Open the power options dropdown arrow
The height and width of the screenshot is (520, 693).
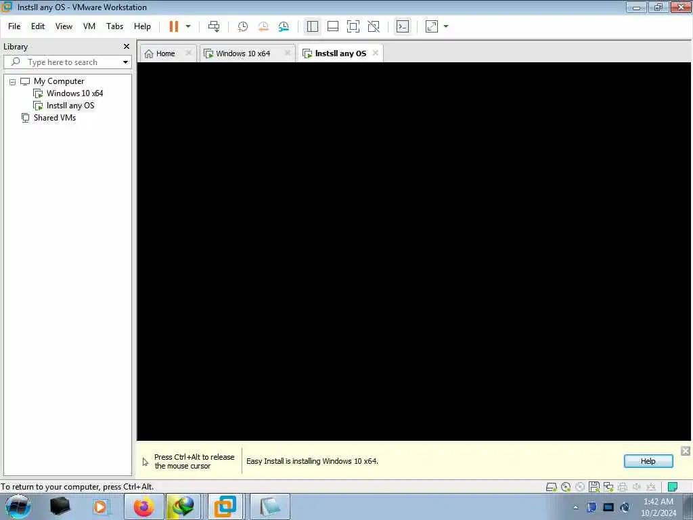click(x=188, y=26)
